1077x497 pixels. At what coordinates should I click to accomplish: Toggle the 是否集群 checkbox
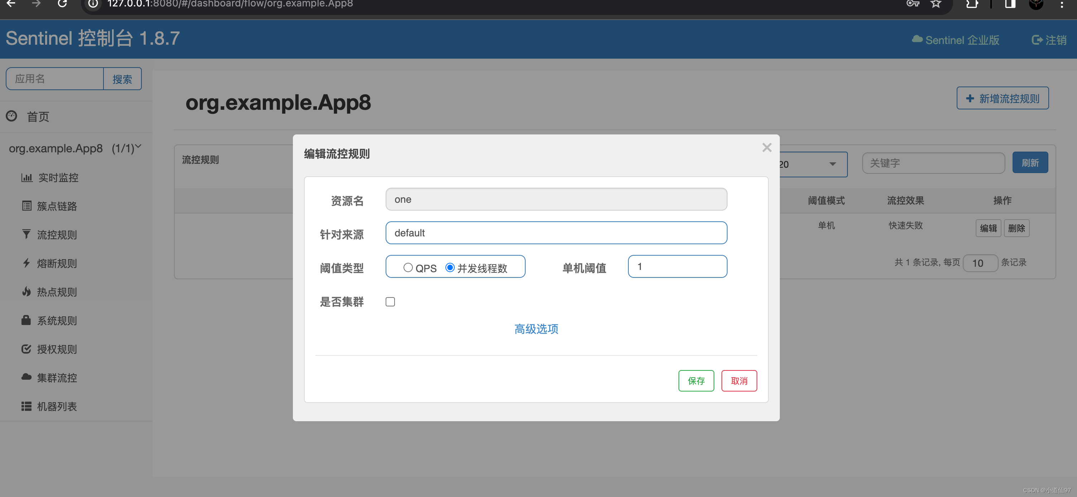tap(390, 301)
